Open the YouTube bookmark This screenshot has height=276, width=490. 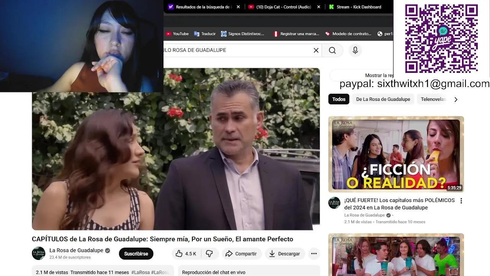(177, 34)
